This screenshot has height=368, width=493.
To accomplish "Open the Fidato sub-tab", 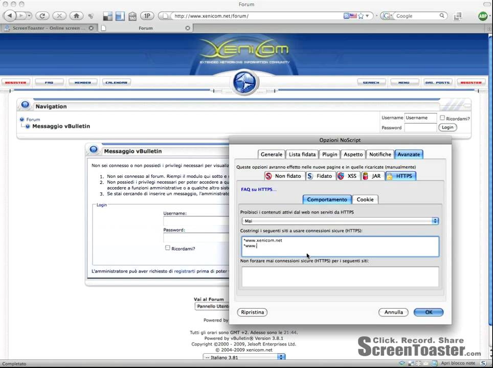I will point(320,176).
